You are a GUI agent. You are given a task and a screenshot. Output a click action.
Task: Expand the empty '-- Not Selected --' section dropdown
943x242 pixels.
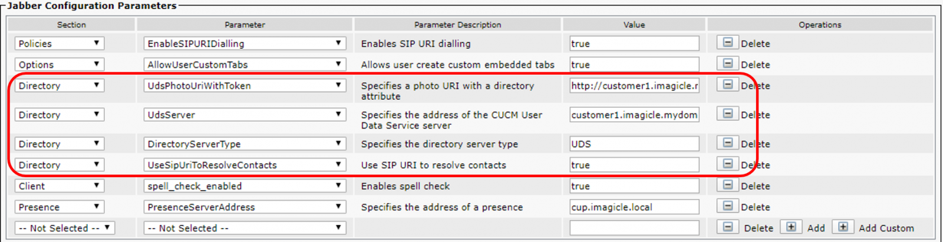(64, 228)
